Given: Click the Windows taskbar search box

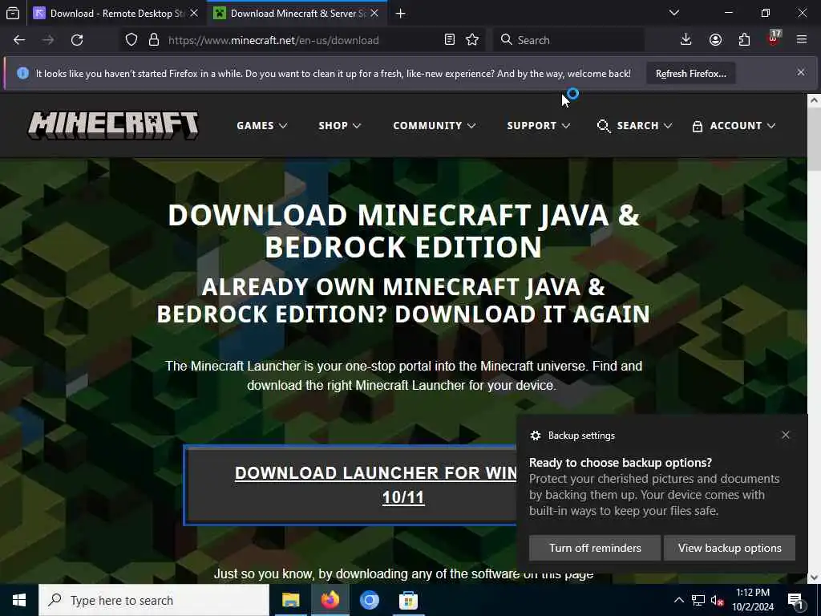Looking at the screenshot, I should [154, 600].
